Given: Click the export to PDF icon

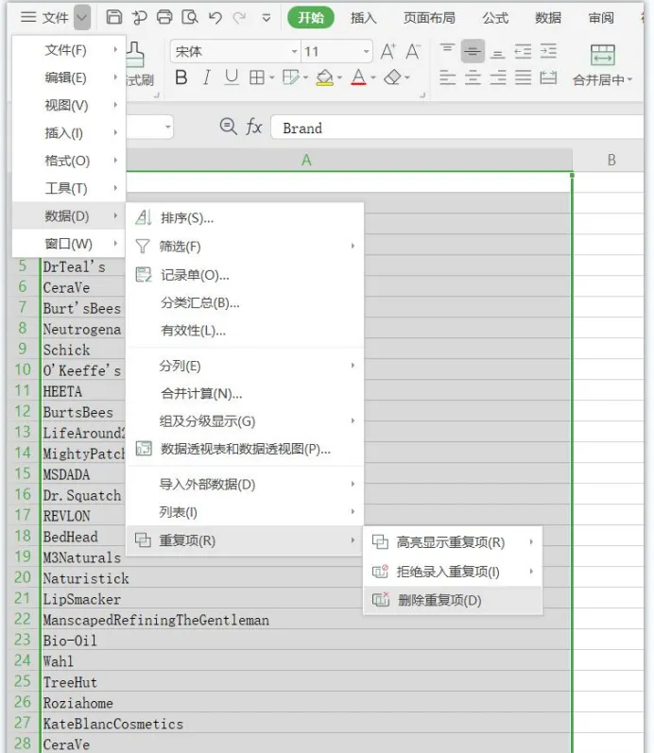Looking at the screenshot, I should click(139, 17).
